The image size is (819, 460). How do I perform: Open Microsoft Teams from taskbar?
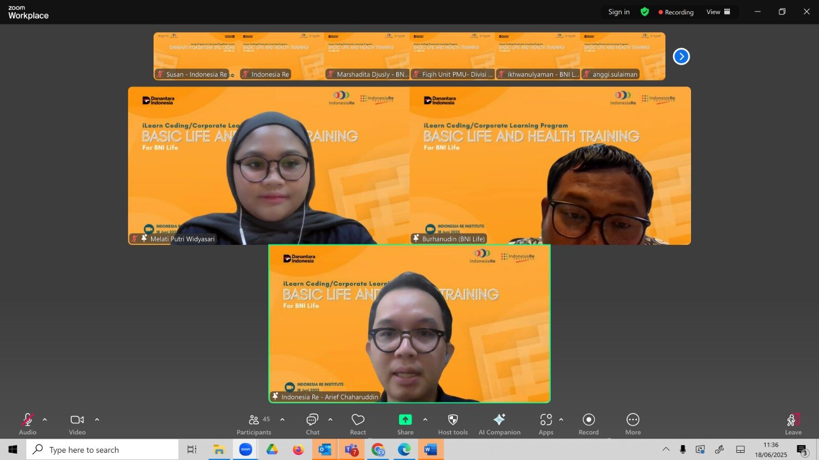coord(352,449)
